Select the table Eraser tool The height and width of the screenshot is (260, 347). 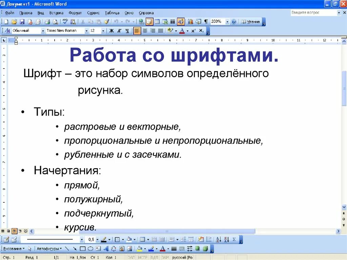[14, 239]
